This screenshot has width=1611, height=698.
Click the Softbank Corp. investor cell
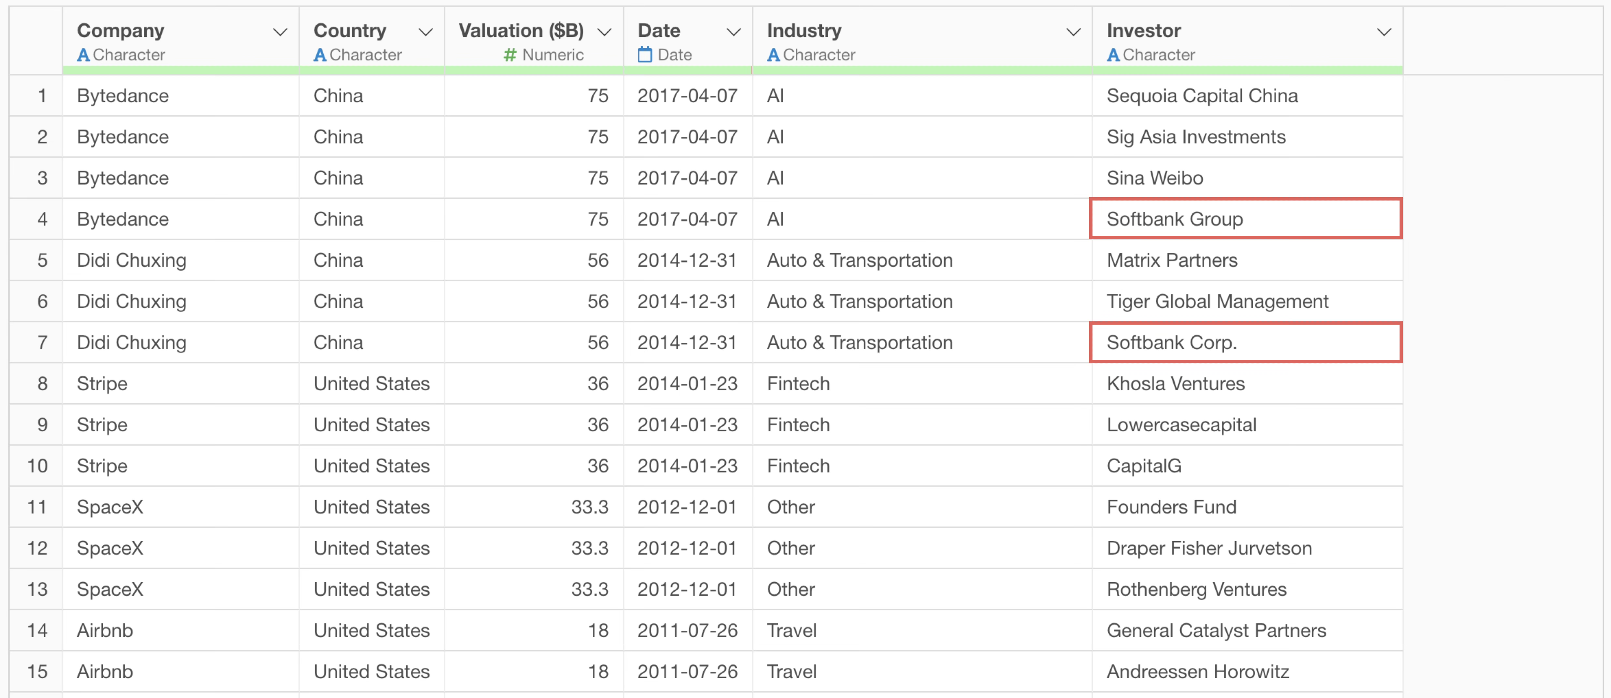[x=1246, y=342]
